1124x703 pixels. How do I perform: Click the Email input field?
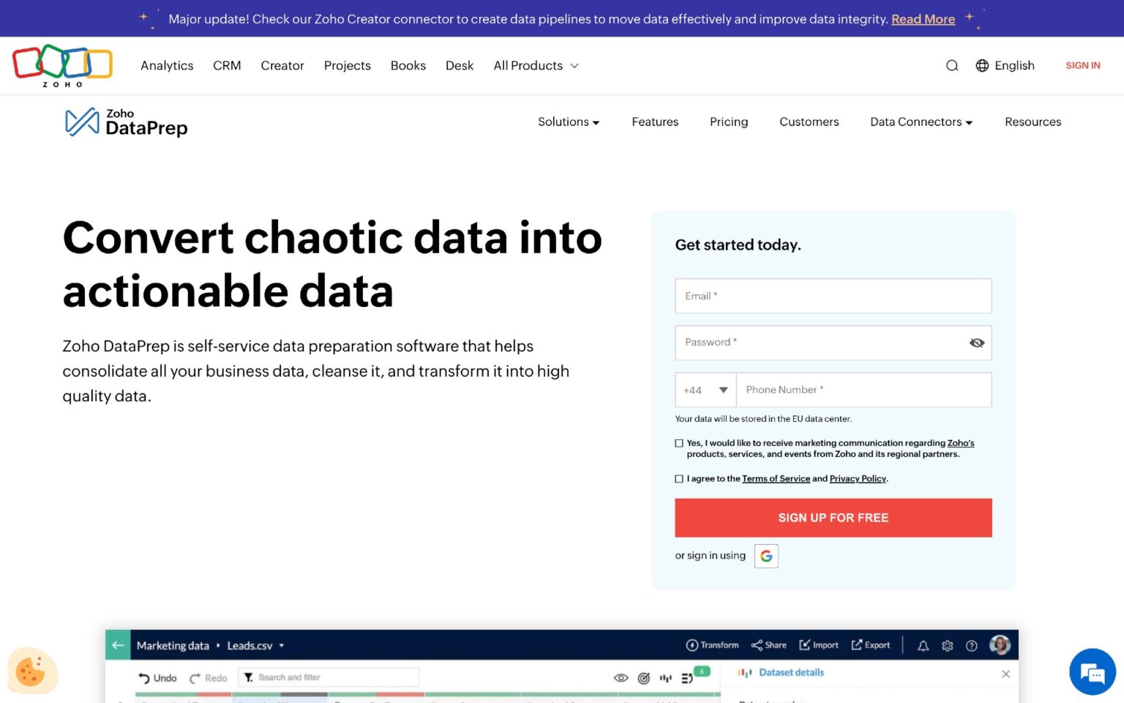833,296
